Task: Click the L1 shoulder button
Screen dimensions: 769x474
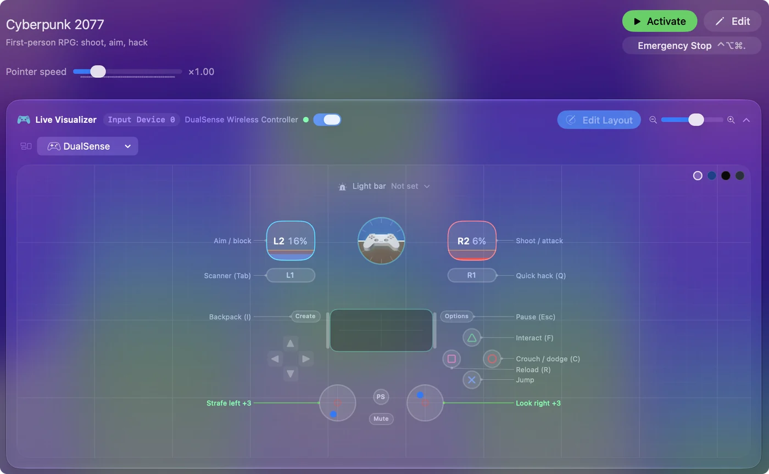Action: tap(291, 275)
